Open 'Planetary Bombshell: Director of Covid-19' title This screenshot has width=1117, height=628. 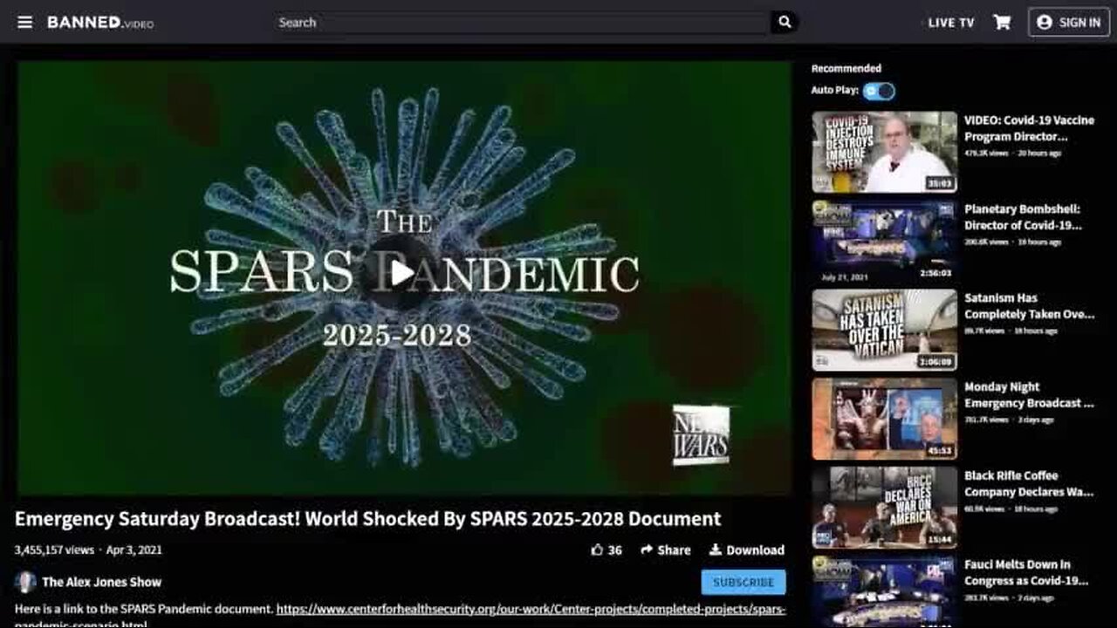tap(1023, 217)
